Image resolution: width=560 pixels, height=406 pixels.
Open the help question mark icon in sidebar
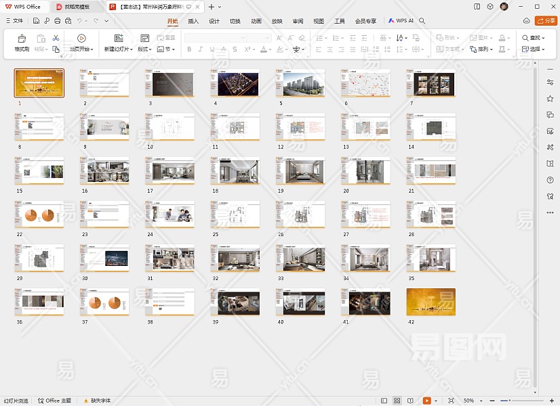pyautogui.click(x=550, y=180)
